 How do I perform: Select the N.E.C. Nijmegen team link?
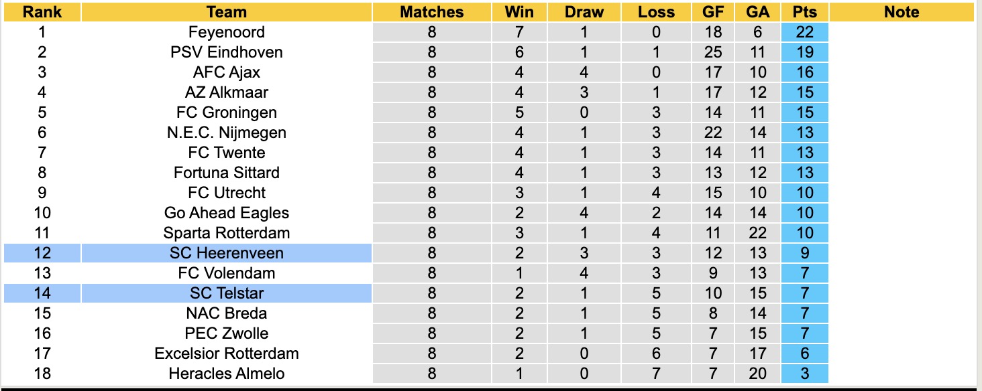coord(227,133)
